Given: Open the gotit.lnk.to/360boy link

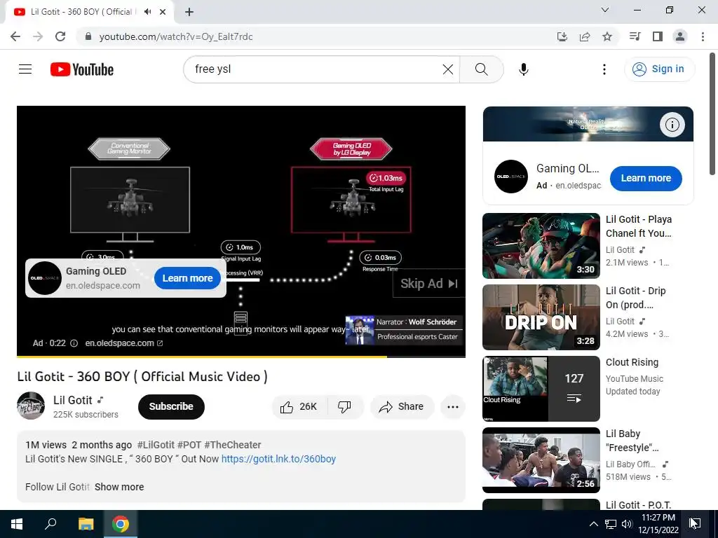Looking at the screenshot, I should 278,459.
